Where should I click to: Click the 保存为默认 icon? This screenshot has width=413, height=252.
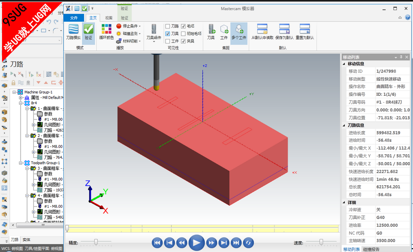click(284, 32)
